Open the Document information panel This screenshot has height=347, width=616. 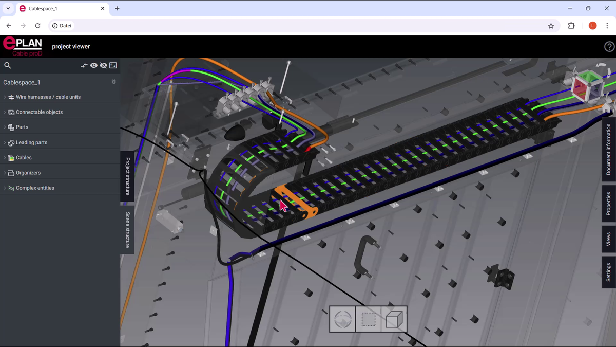point(609,149)
